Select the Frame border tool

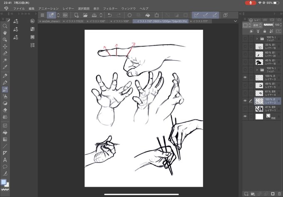coord(5,126)
